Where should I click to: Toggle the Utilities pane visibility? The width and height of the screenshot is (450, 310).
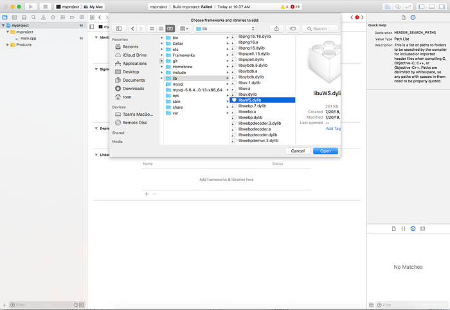click(442, 6)
